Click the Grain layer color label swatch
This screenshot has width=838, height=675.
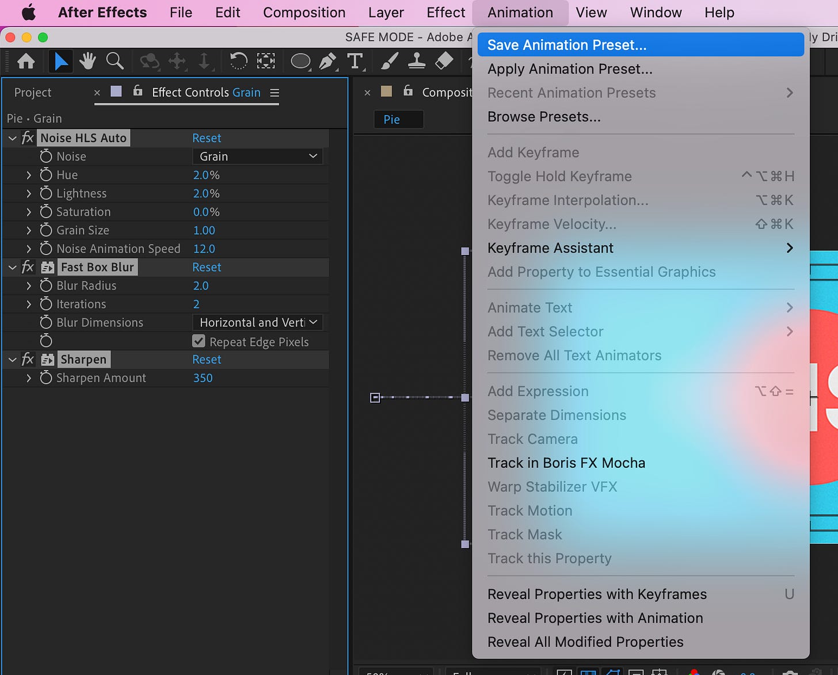point(116,91)
